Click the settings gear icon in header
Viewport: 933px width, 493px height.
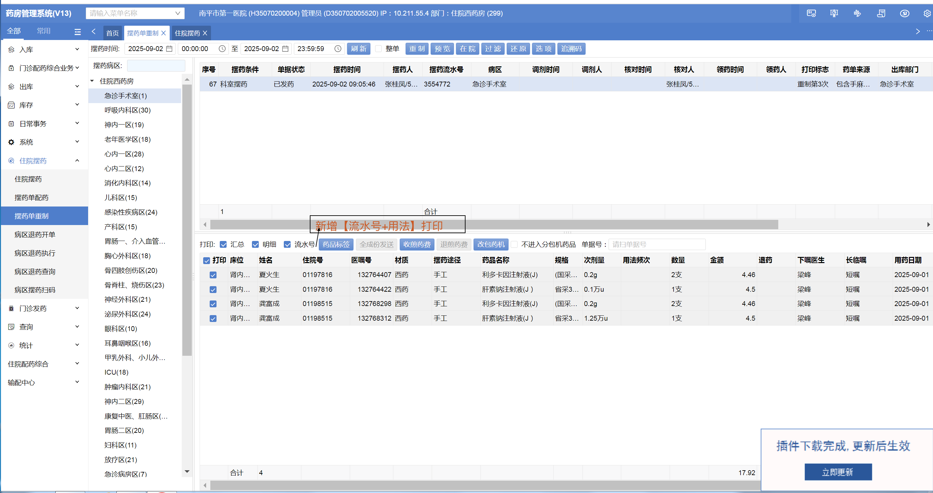(927, 13)
